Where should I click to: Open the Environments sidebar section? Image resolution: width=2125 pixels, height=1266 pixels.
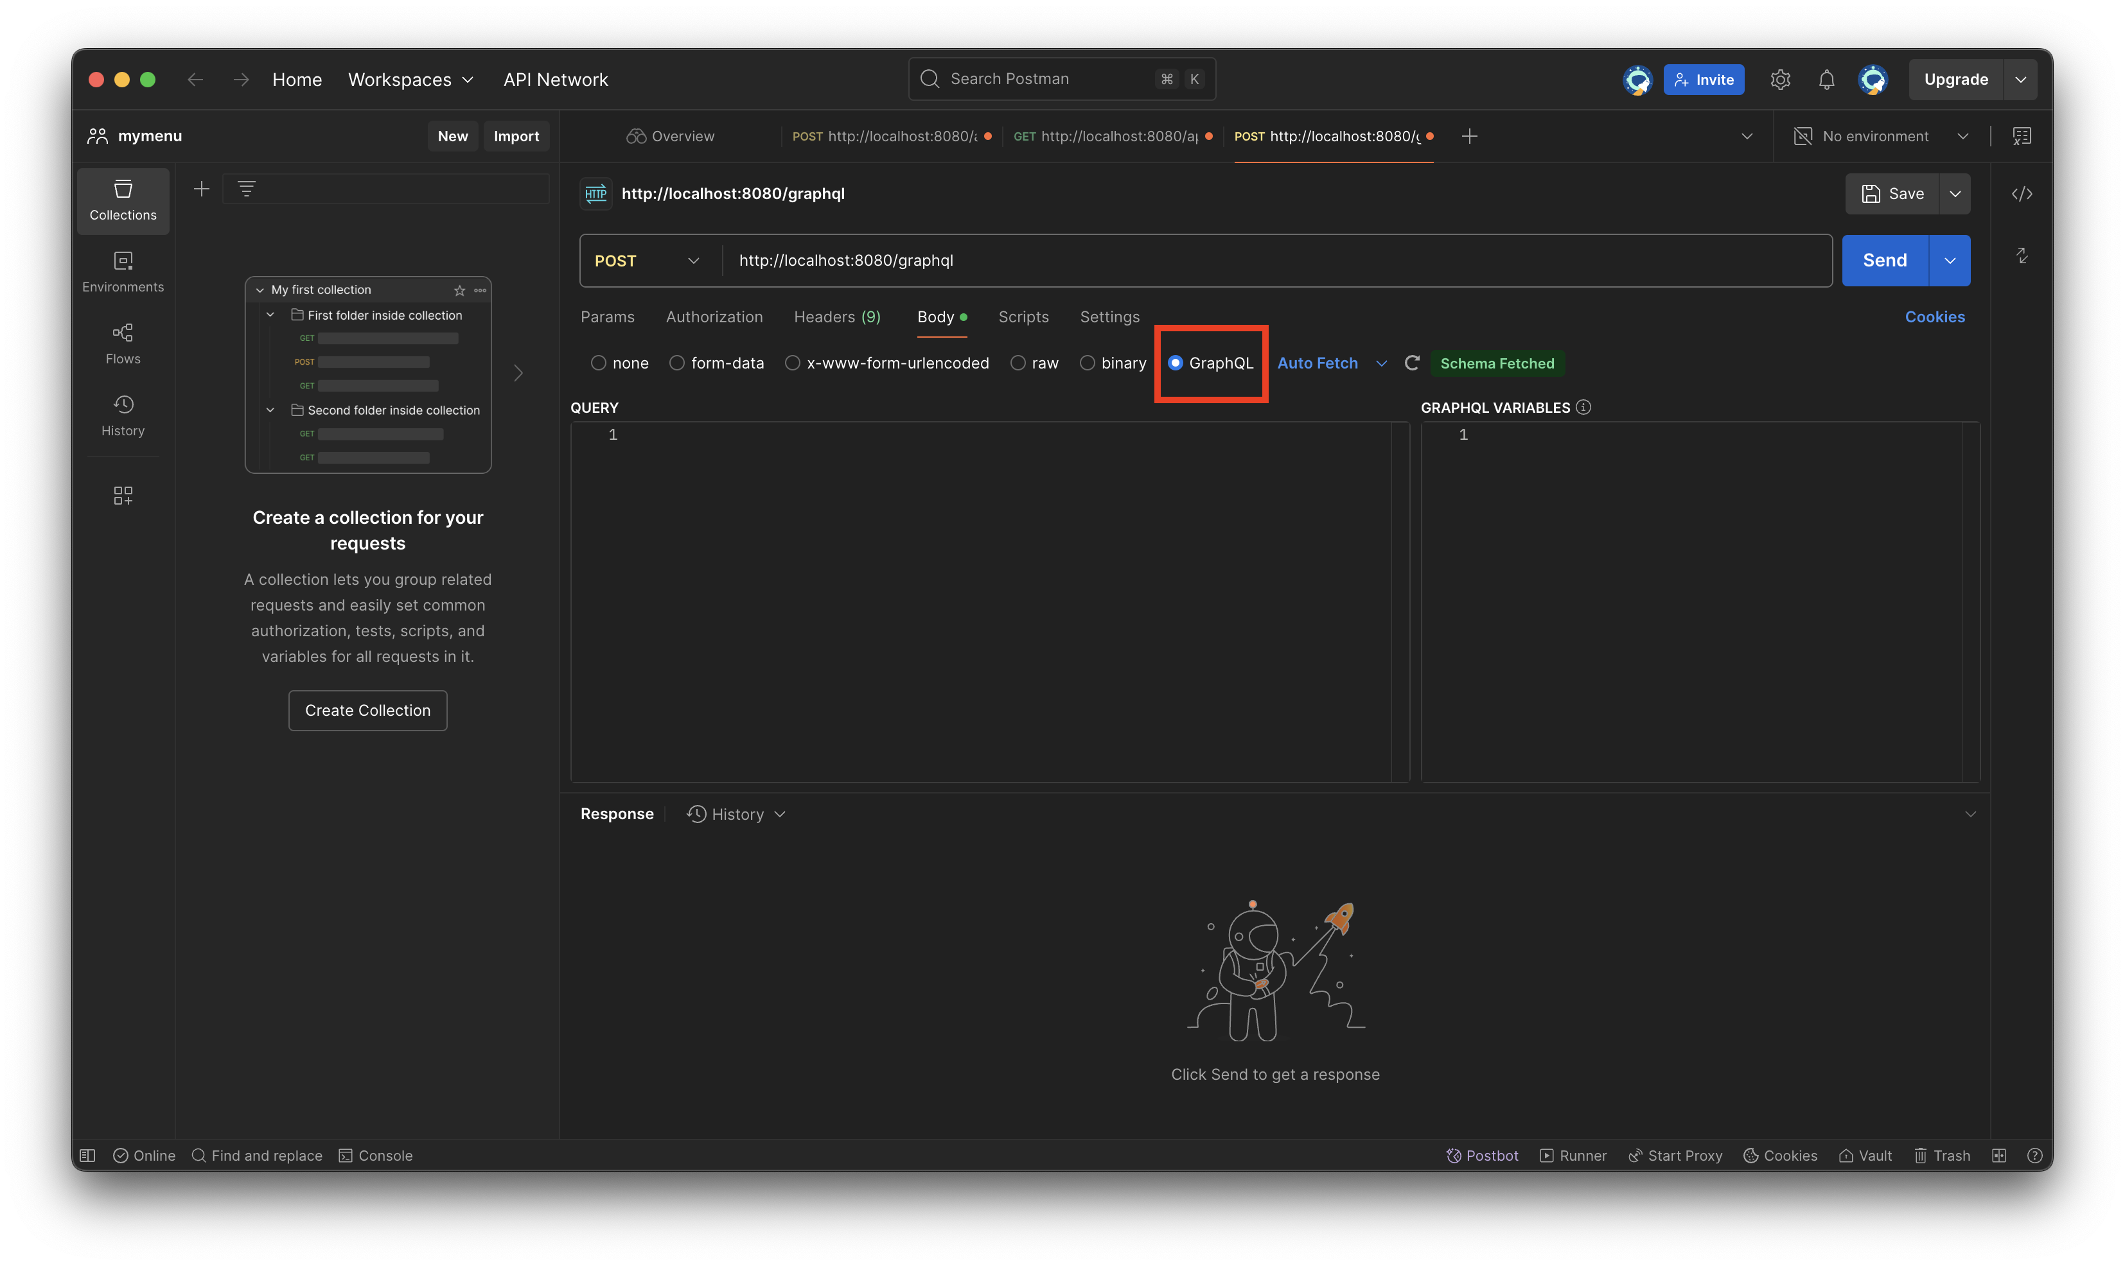[123, 272]
